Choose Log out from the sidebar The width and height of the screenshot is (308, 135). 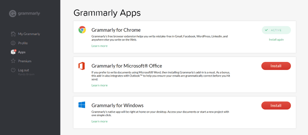(x=23, y=70)
